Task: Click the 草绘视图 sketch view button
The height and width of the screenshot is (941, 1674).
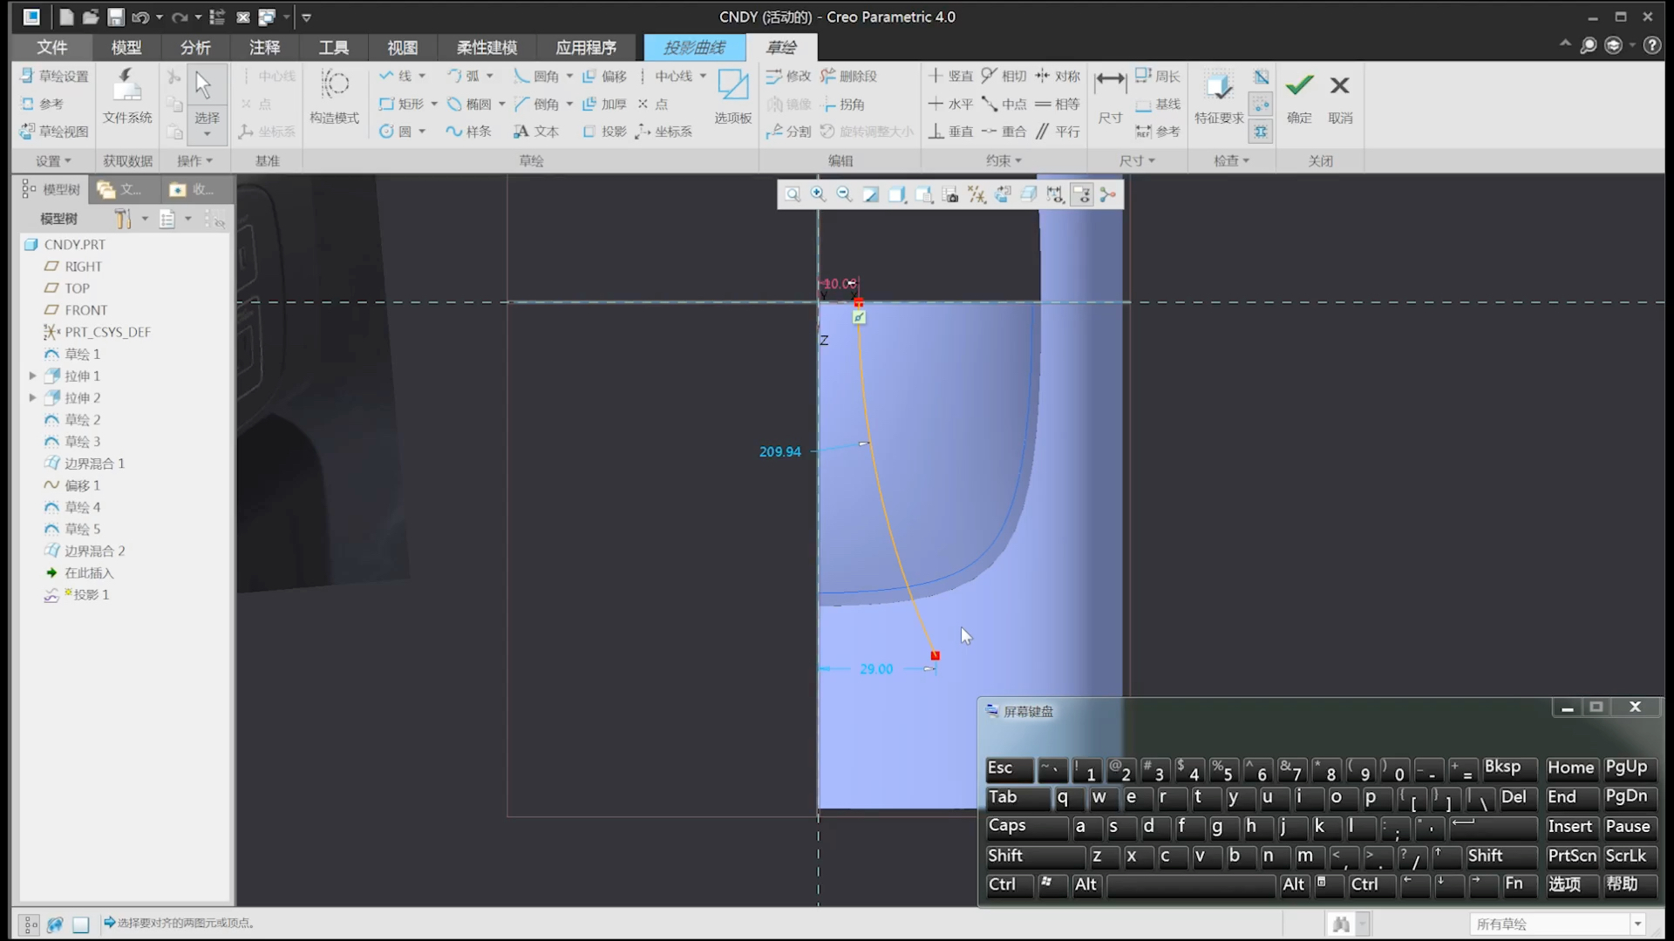Action: coord(54,132)
